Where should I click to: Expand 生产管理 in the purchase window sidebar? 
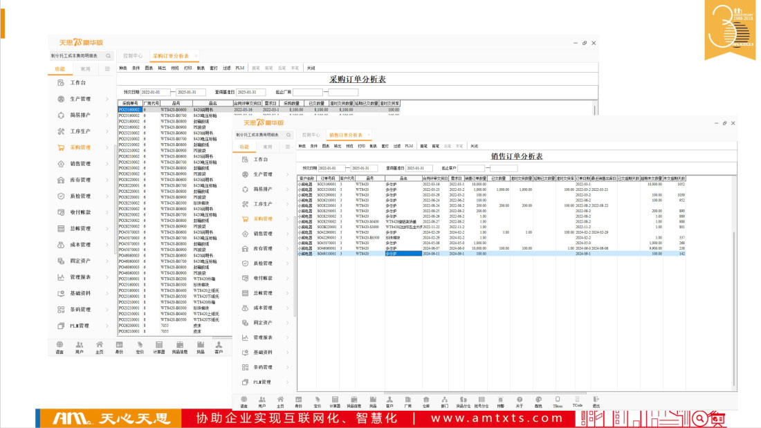tap(80, 99)
